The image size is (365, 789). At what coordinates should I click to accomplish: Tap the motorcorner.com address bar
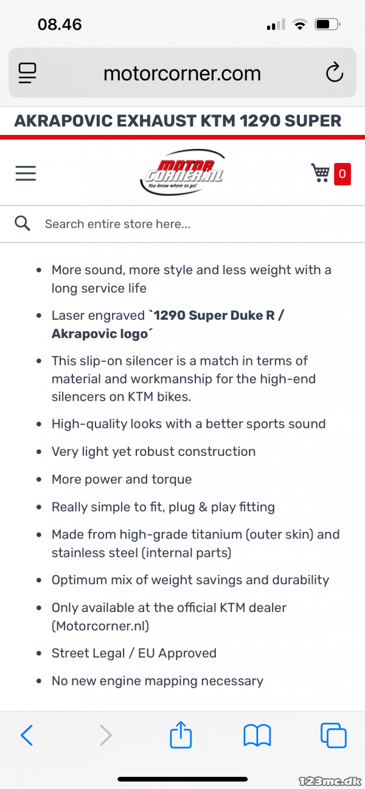(182, 74)
